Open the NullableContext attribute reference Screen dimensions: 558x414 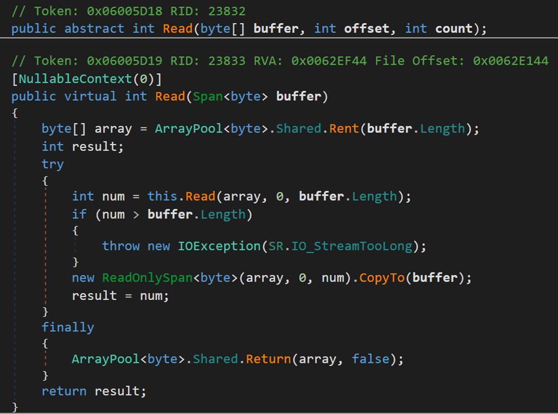(x=75, y=79)
